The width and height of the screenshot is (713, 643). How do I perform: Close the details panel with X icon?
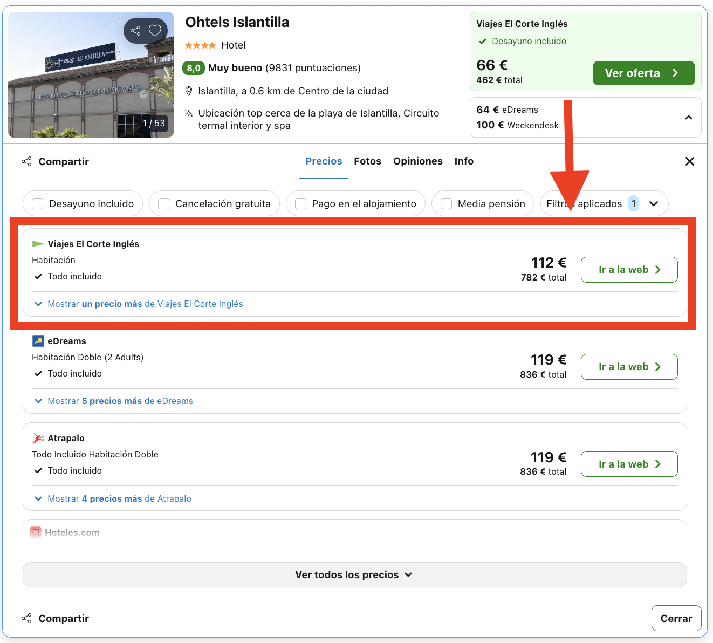(689, 161)
